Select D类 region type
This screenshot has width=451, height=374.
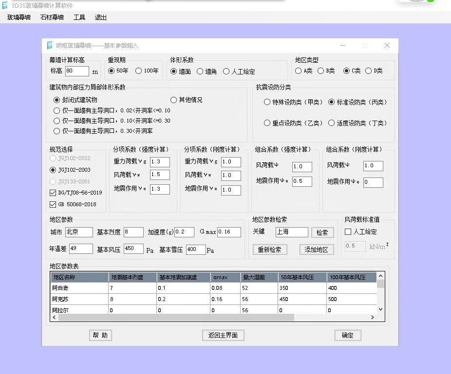(x=369, y=71)
